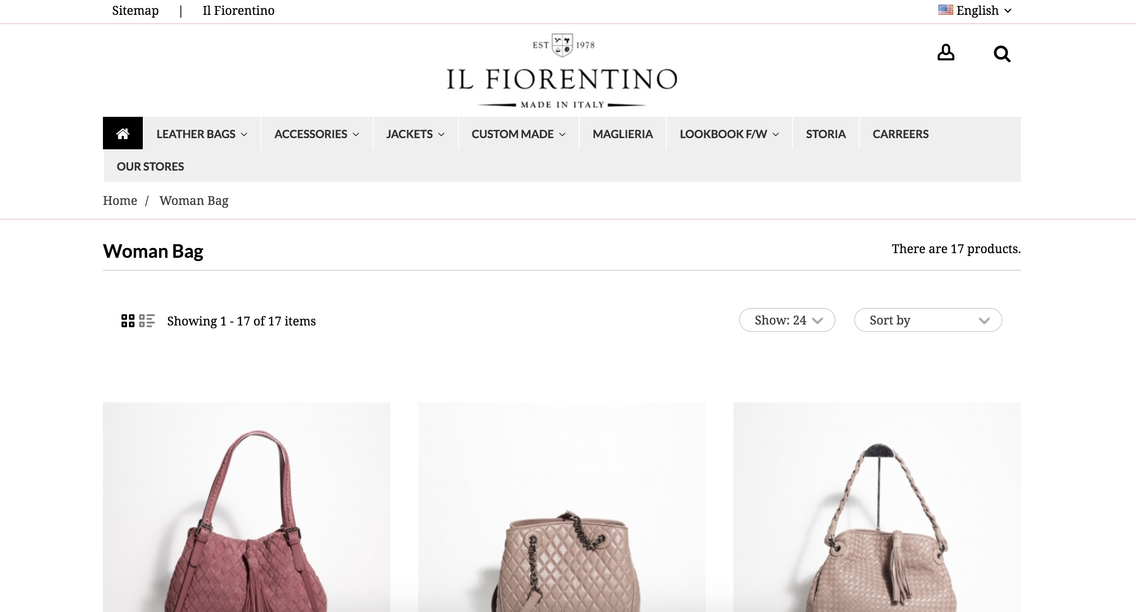Click the Il Fiorentino logo
Screen dimensions: 1136x612
pyautogui.click(x=562, y=71)
